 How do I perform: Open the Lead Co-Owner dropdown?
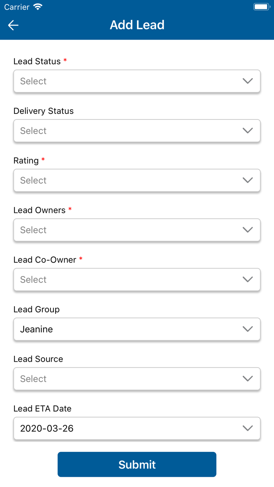(x=137, y=280)
